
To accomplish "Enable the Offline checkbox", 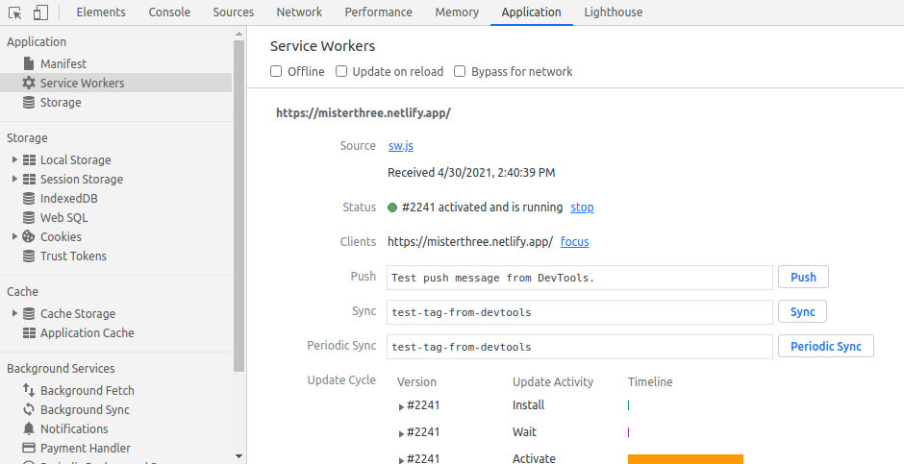I will click(x=276, y=71).
